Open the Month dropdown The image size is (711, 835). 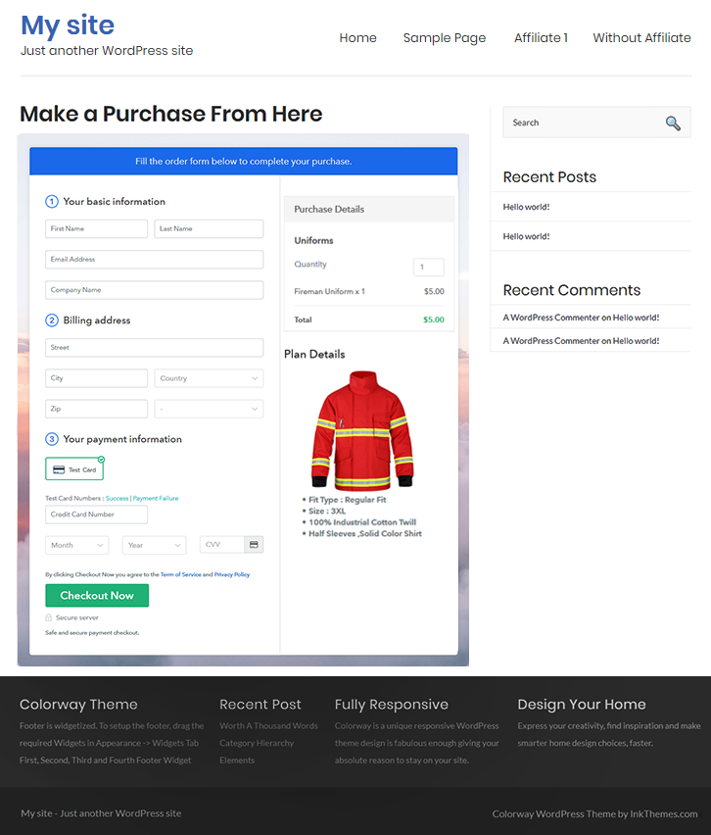coord(77,545)
